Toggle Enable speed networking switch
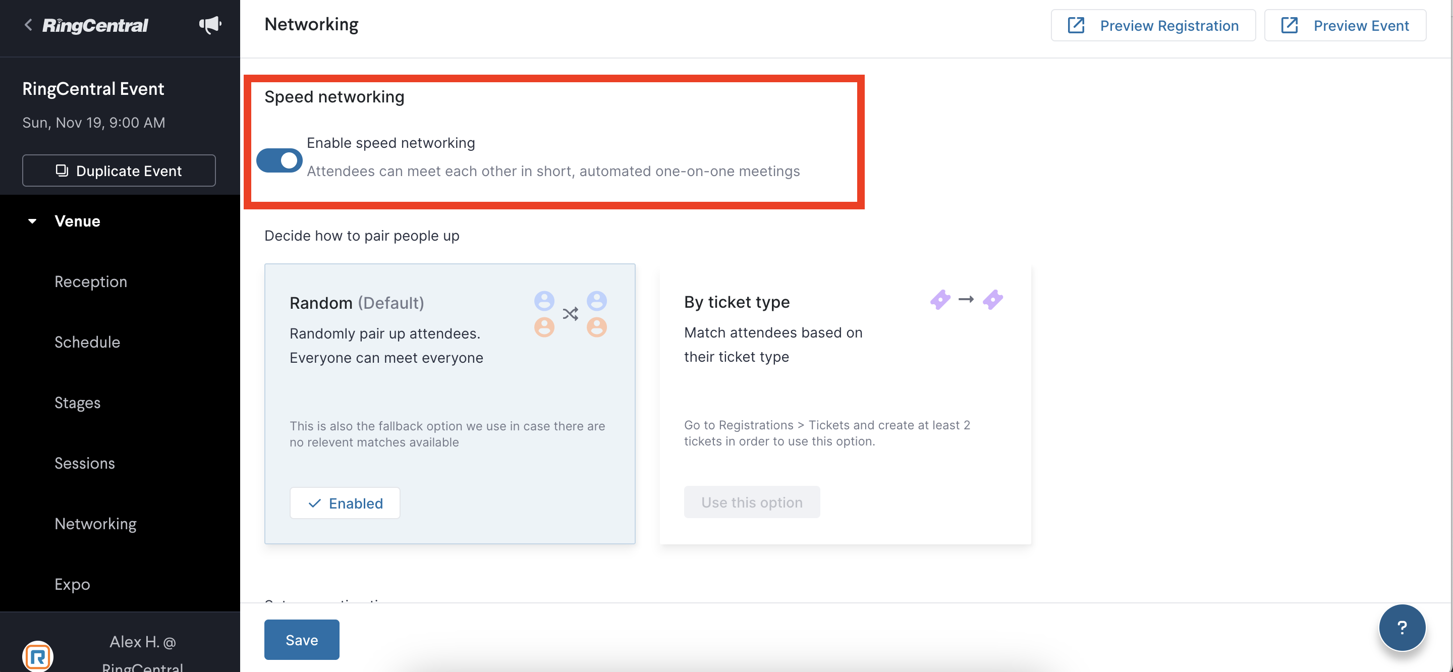Viewport: 1453px width, 672px height. [279, 161]
